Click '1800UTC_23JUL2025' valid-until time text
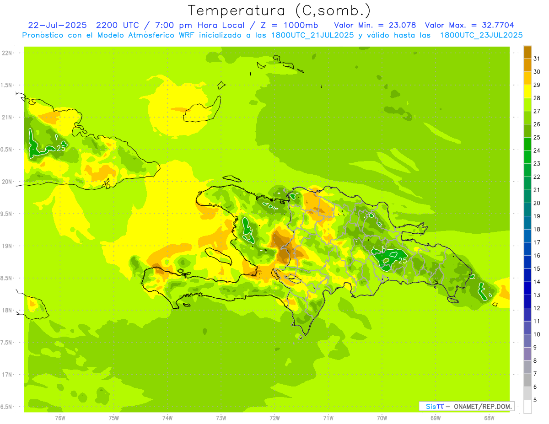 click(481, 35)
